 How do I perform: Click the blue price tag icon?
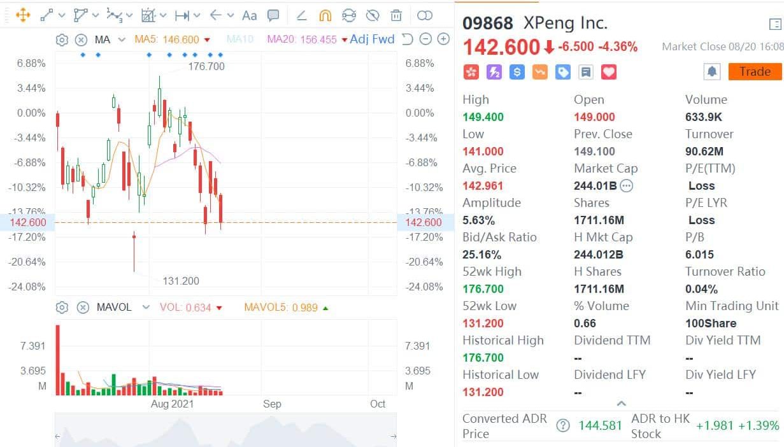(563, 72)
